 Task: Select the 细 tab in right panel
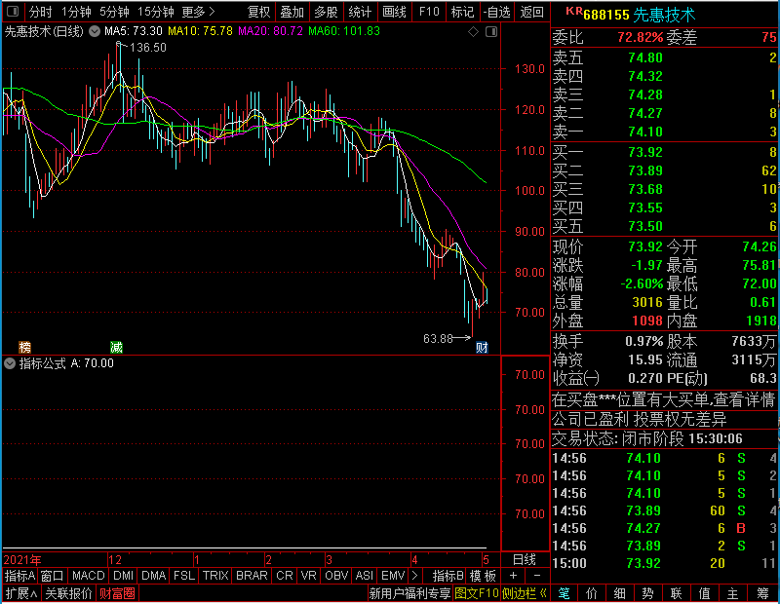pos(620,593)
